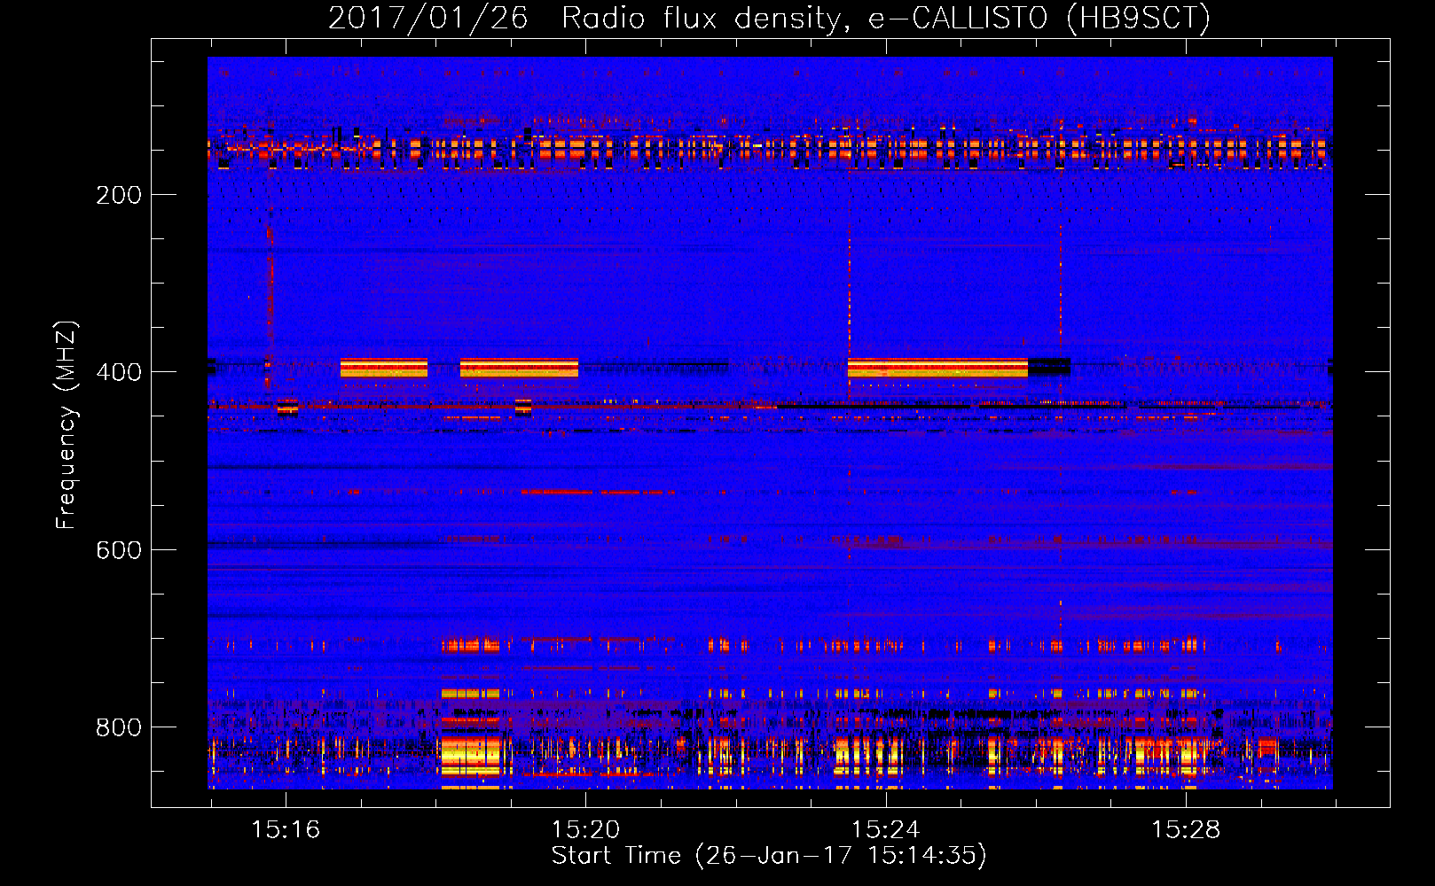Click the "Start Time (26-Jan-17 15:14:35)" label
1435x886 pixels.
tap(769, 856)
